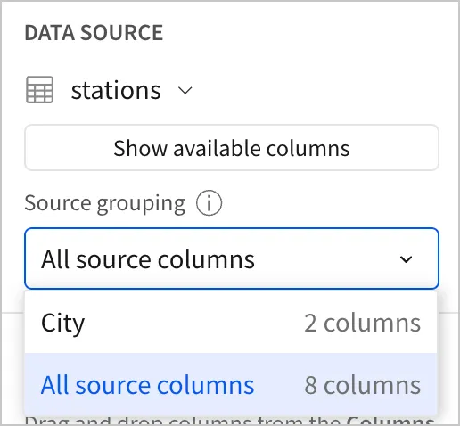Click the stations data source name
Image resolution: width=460 pixels, height=426 pixels.
[116, 90]
